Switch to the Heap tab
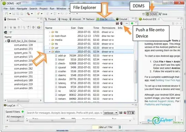Screen dimensions: 186x132 pyautogui.click(x=63, y=19)
